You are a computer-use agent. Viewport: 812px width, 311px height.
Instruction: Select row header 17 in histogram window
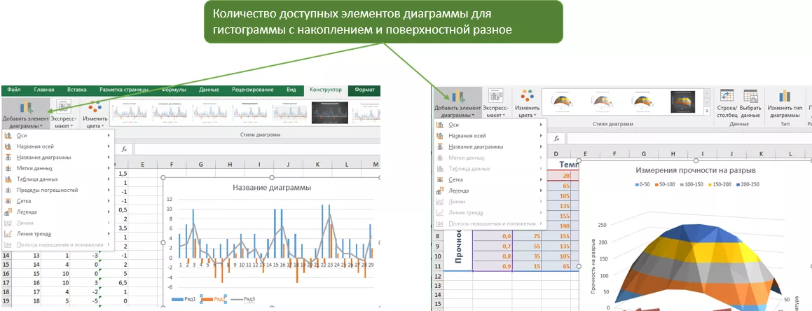pyautogui.click(x=6, y=283)
